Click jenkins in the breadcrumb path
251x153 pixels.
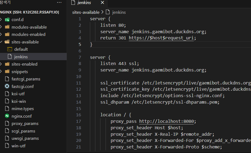coord(119,12)
